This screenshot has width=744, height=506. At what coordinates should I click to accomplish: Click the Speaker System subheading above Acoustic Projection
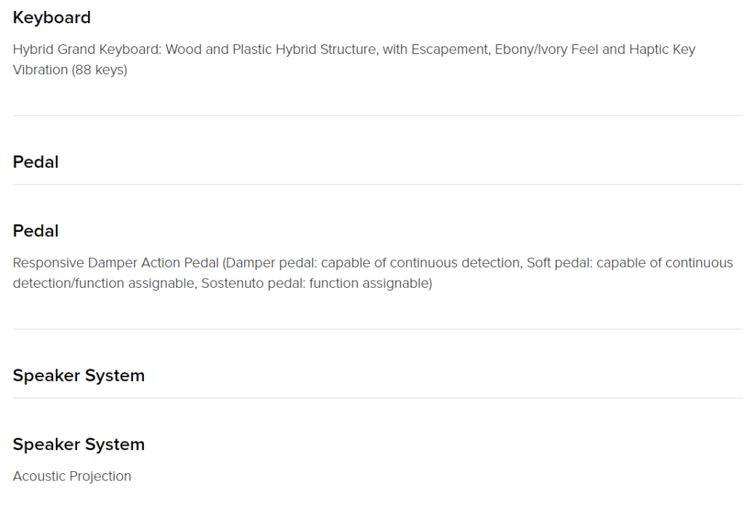(78, 444)
